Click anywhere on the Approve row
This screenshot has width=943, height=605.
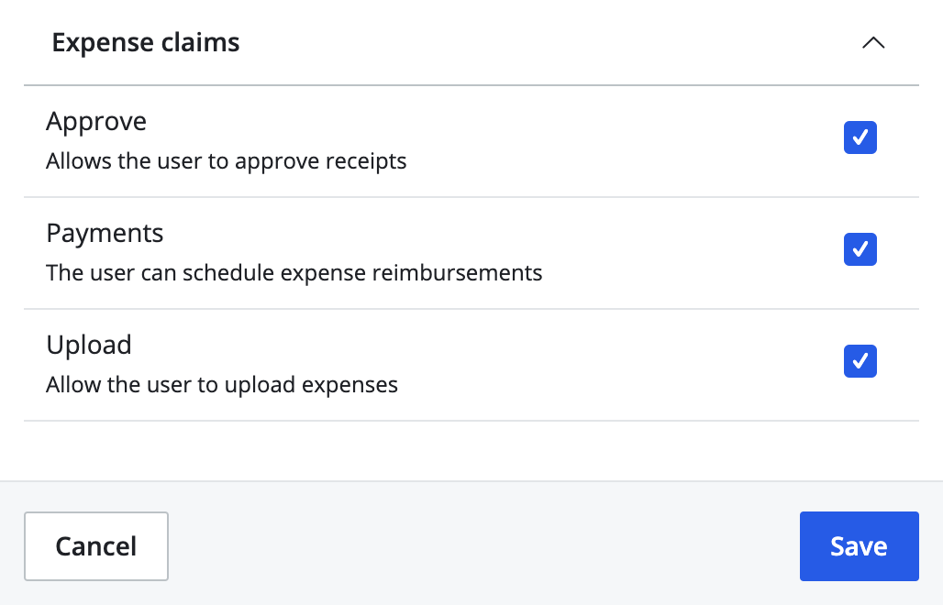pyautogui.click(x=459, y=139)
